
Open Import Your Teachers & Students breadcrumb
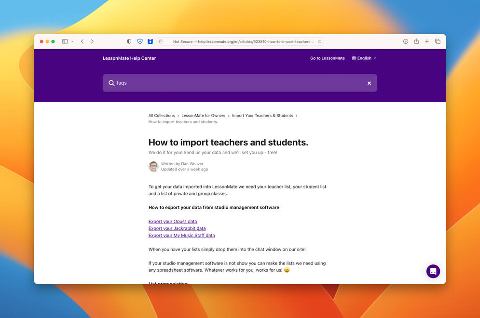click(262, 116)
